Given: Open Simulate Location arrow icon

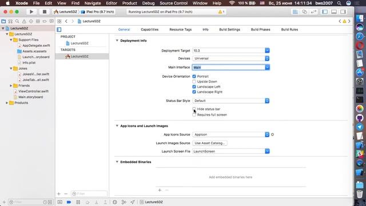Looking at the screenshot, I should pos(133,202).
